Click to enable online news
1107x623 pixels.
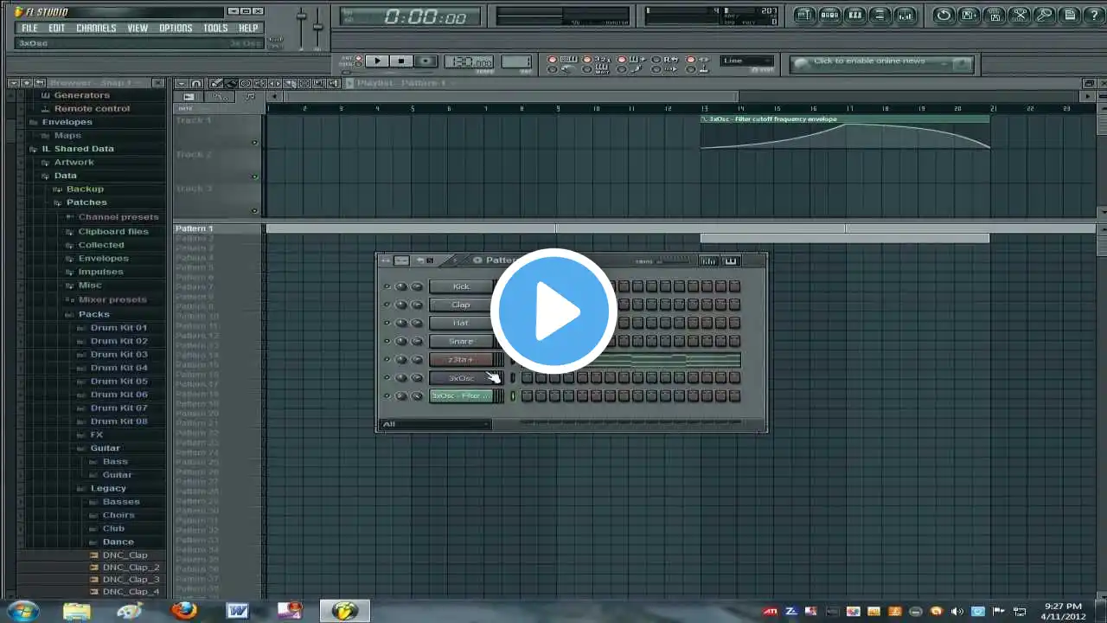(881, 62)
